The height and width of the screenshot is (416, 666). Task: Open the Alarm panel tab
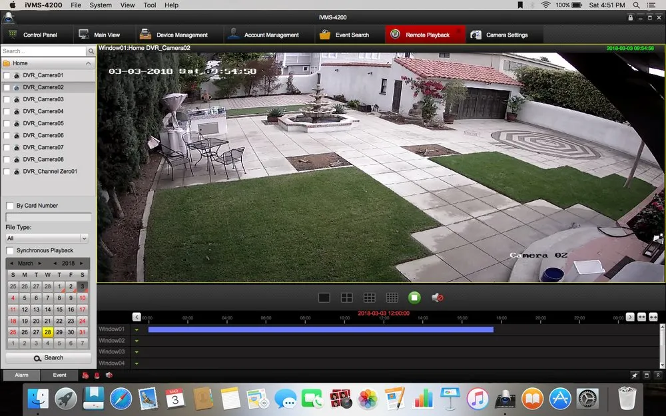click(21, 375)
